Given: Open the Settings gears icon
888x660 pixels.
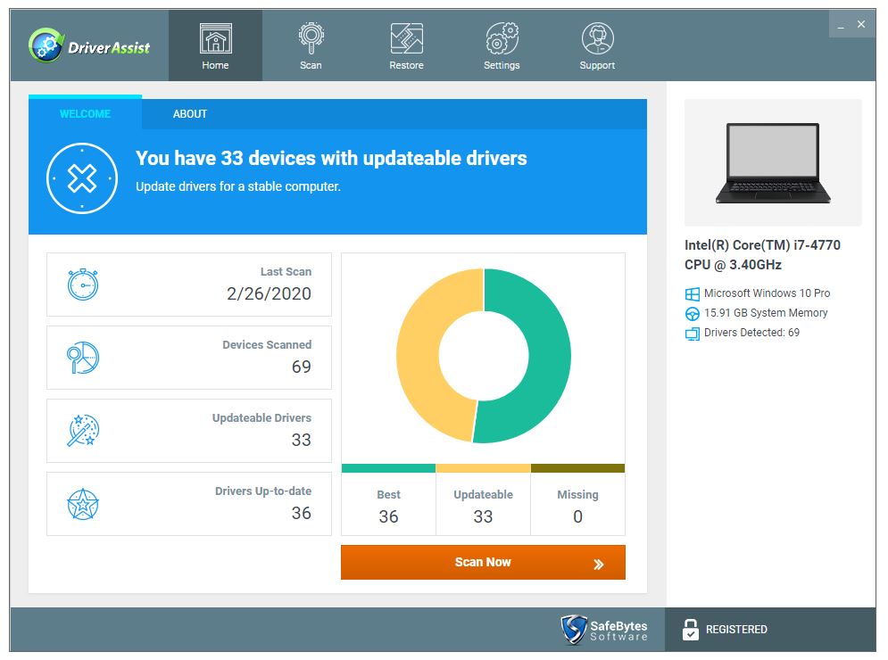Looking at the screenshot, I should click(502, 38).
